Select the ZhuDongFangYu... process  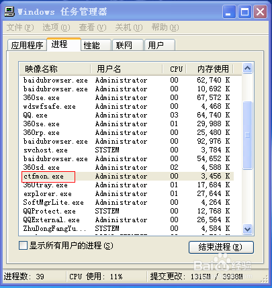point(126,228)
